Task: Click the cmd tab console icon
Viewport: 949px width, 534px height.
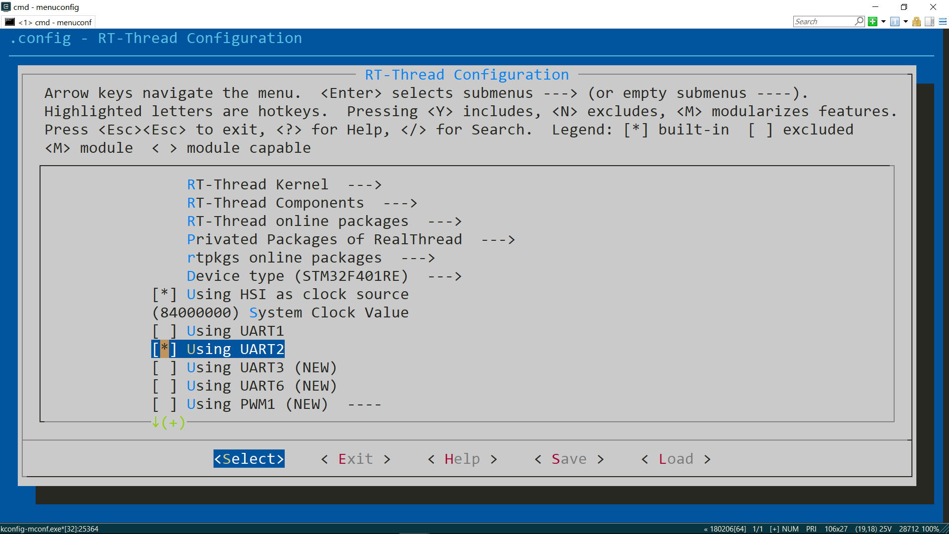Action: pos(10,22)
